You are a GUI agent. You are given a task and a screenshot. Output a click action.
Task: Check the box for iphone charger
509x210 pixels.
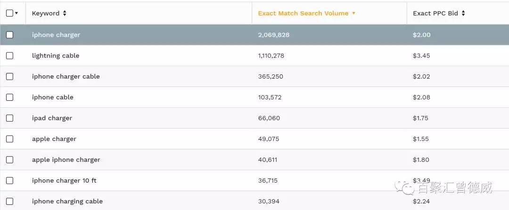click(9, 35)
